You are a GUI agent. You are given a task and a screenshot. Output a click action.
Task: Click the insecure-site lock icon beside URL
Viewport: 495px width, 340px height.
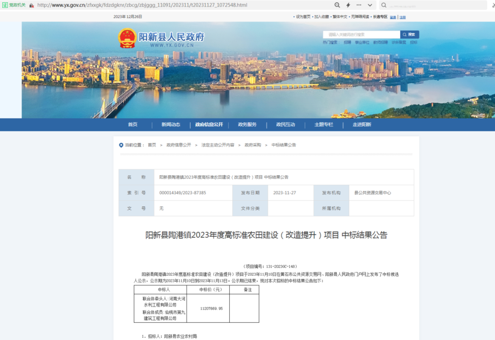[31, 5]
